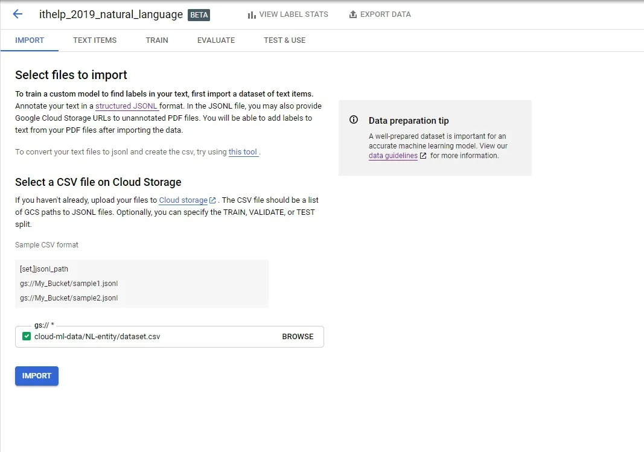Click the info icon in the tip box
644x452 pixels.
[354, 120]
